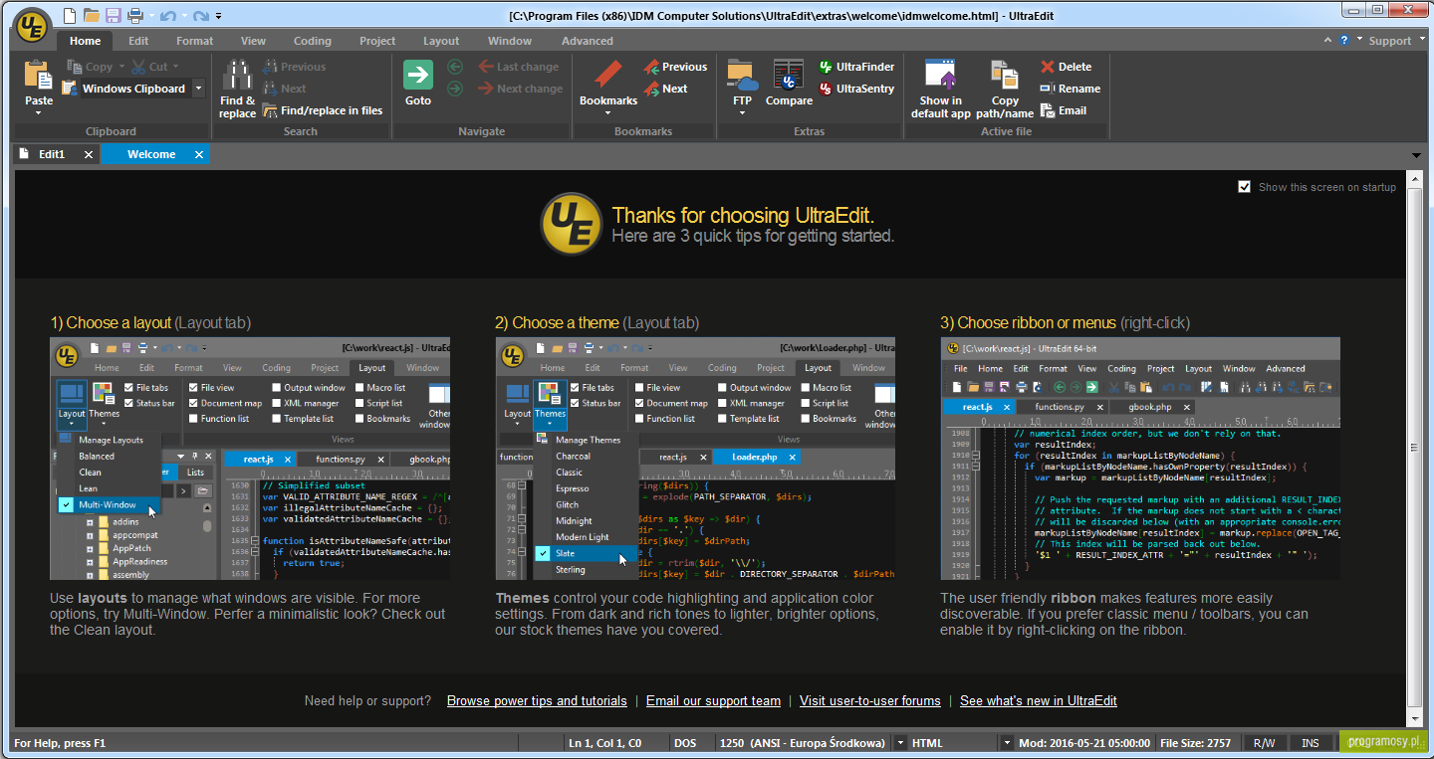Click the Save floppy disk icon
The height and width of the screenshot is (759, 1434).
(113, 16)
